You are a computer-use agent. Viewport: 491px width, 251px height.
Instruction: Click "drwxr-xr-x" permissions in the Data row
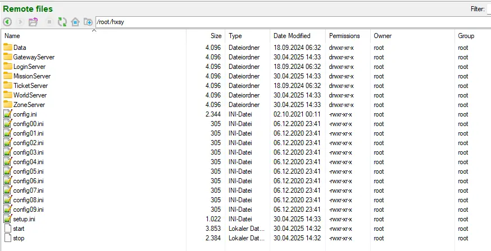pos(342,48)
